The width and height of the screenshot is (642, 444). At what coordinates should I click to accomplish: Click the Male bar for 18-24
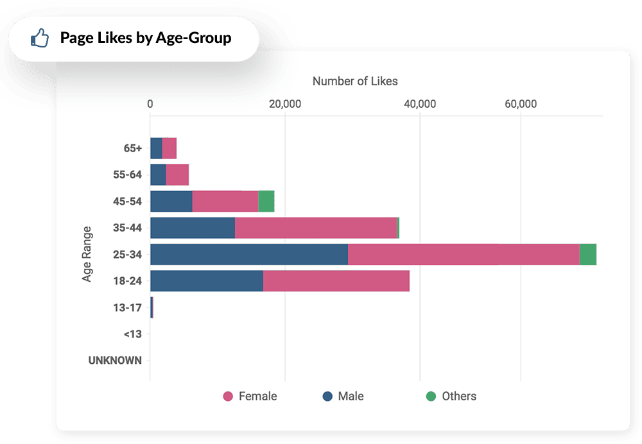(x=207, y=281)
